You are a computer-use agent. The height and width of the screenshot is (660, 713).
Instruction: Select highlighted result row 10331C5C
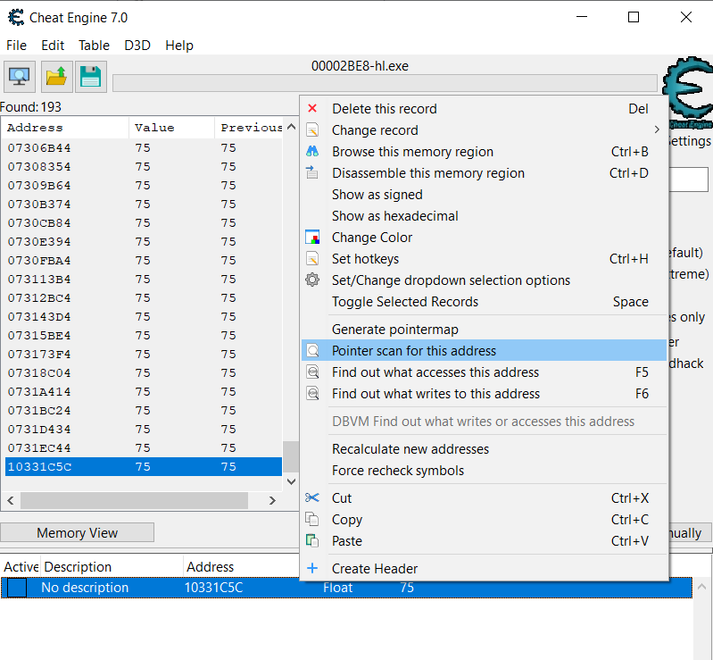point(144,466)
